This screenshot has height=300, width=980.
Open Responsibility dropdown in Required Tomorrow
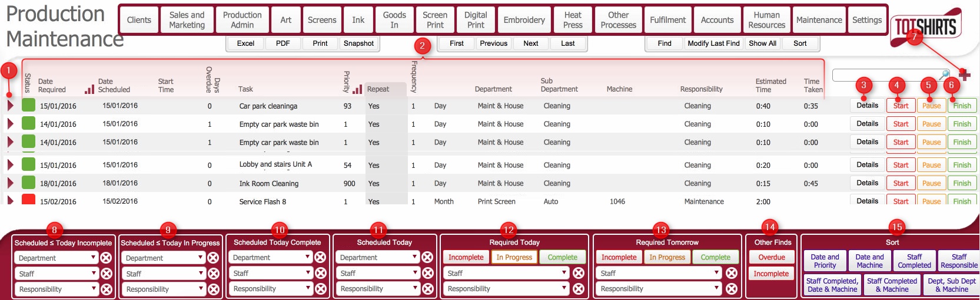659,289
